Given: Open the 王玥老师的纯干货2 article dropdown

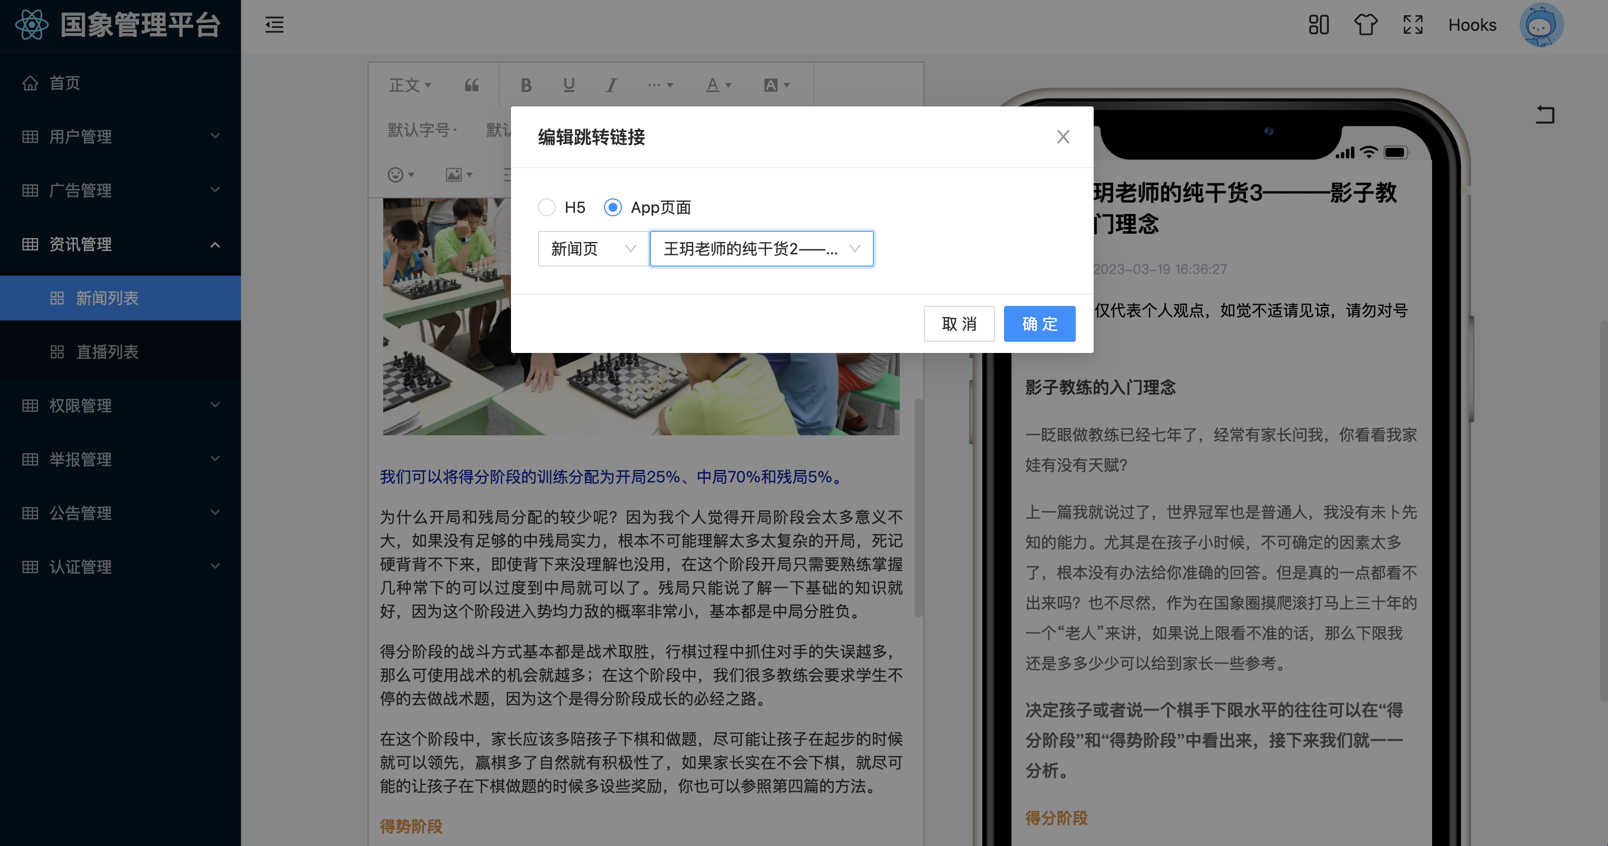Looking at the screenshot, I should 761,249.
